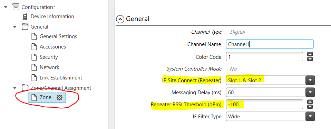Open the Messaging Delay dropdown
Image resolution: width=331 pixels, height=129 pixels.
click(310, 92)
